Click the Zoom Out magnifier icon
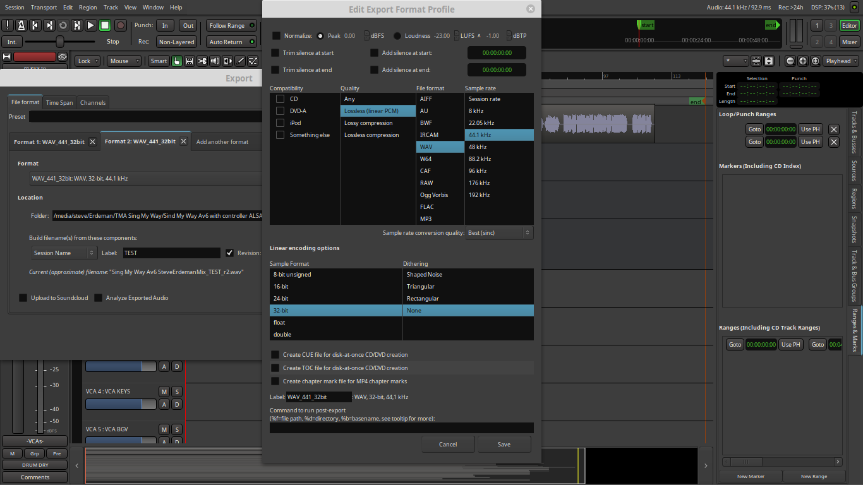The height and width of the screenshot is (485, 863). tap(790, 61)
